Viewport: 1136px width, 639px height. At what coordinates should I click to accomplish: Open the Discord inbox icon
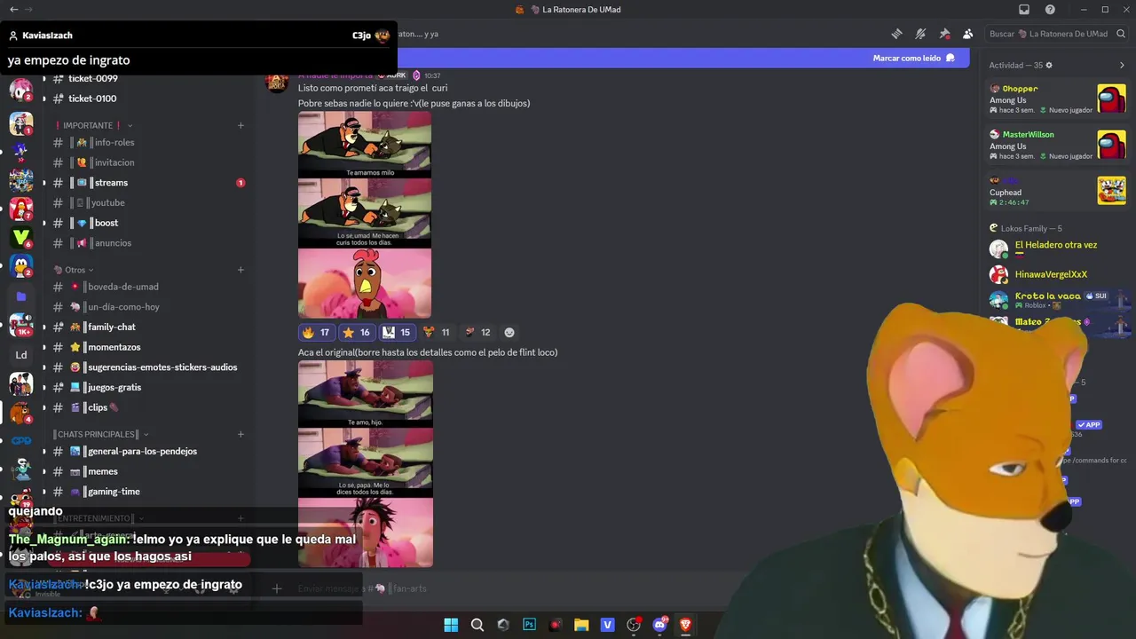click(1024, 10)
